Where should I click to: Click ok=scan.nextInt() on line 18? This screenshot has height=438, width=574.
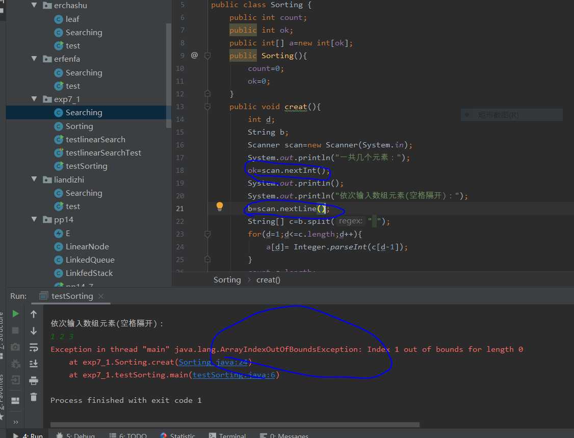[288, 170]
